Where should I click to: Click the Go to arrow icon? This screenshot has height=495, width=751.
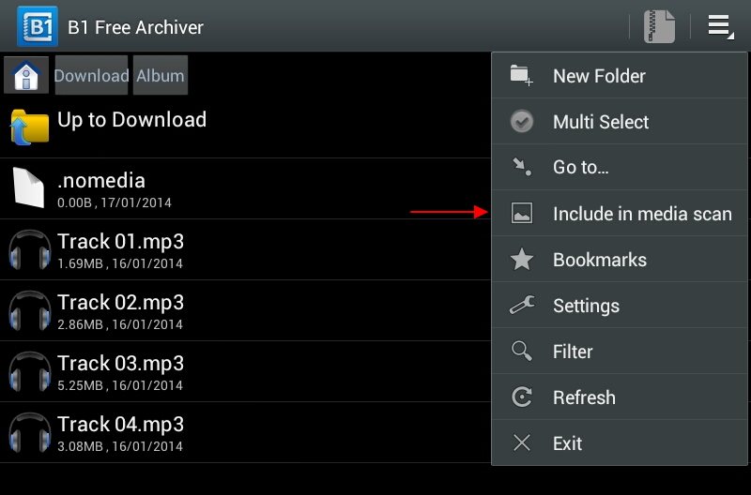click(522, 167)
